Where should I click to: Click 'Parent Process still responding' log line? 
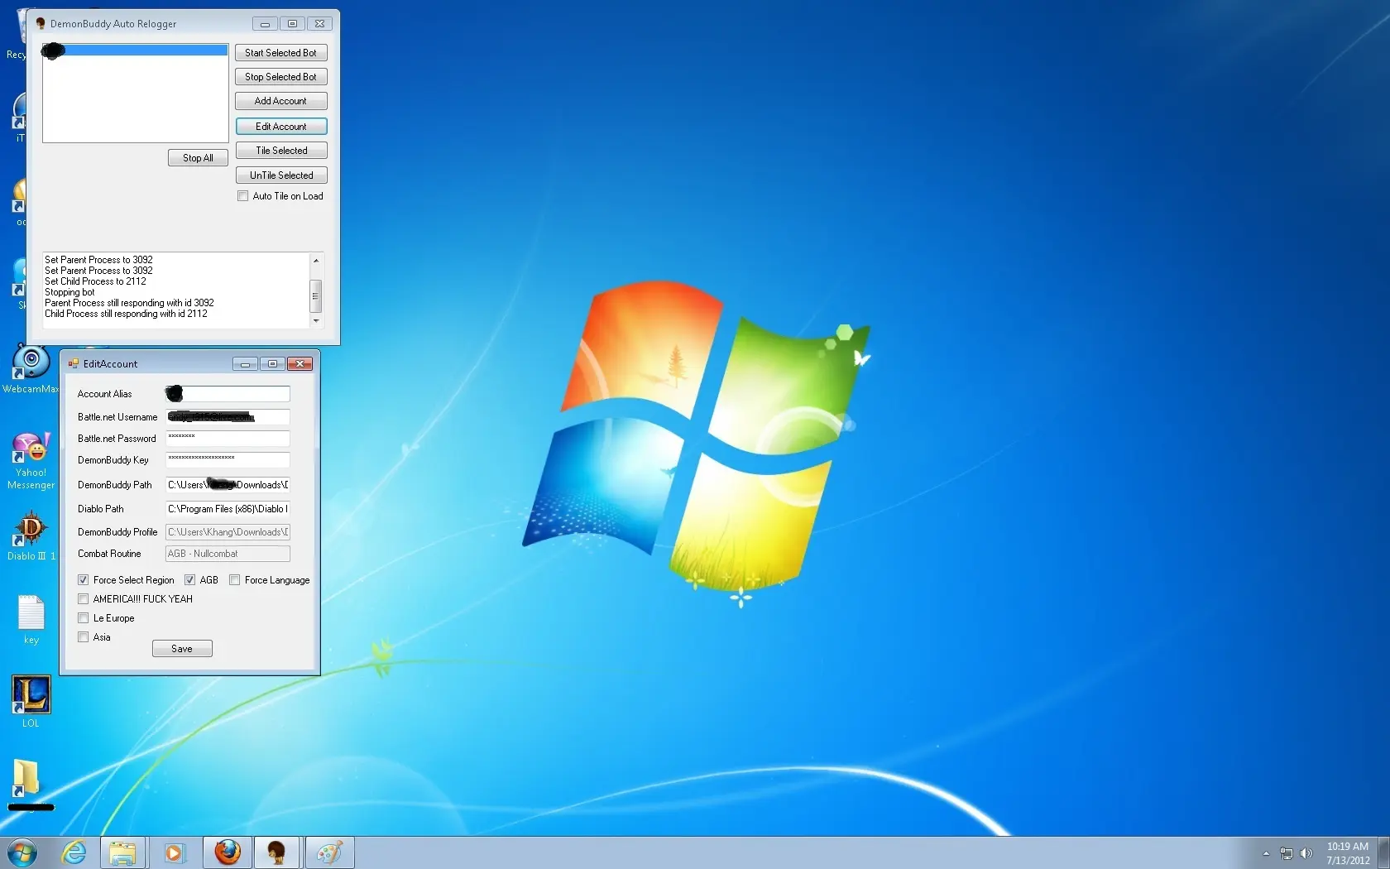[129, 303]
